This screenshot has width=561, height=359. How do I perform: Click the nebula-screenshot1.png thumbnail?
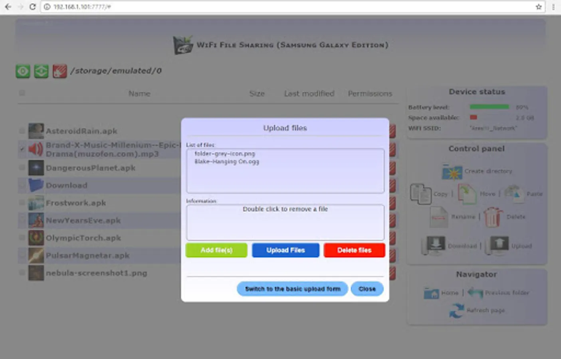tap(36, 273)
